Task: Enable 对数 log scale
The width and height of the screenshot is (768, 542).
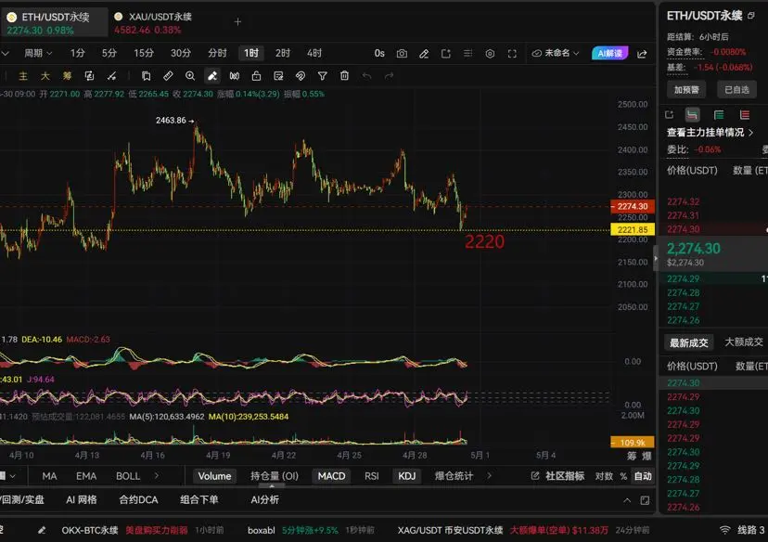Action: coord(604,476)
